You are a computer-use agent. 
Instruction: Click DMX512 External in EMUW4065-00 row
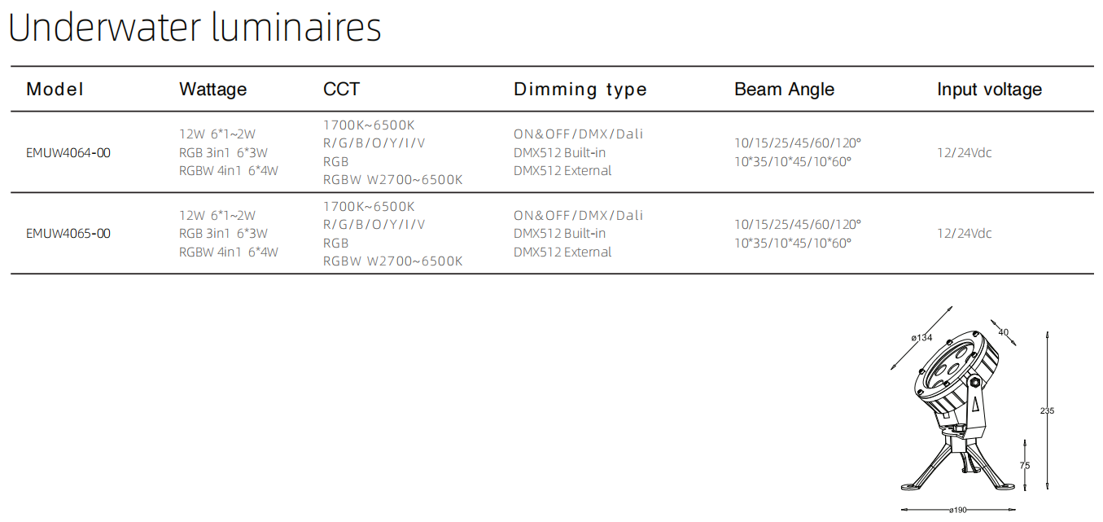(x=562, y=252)
